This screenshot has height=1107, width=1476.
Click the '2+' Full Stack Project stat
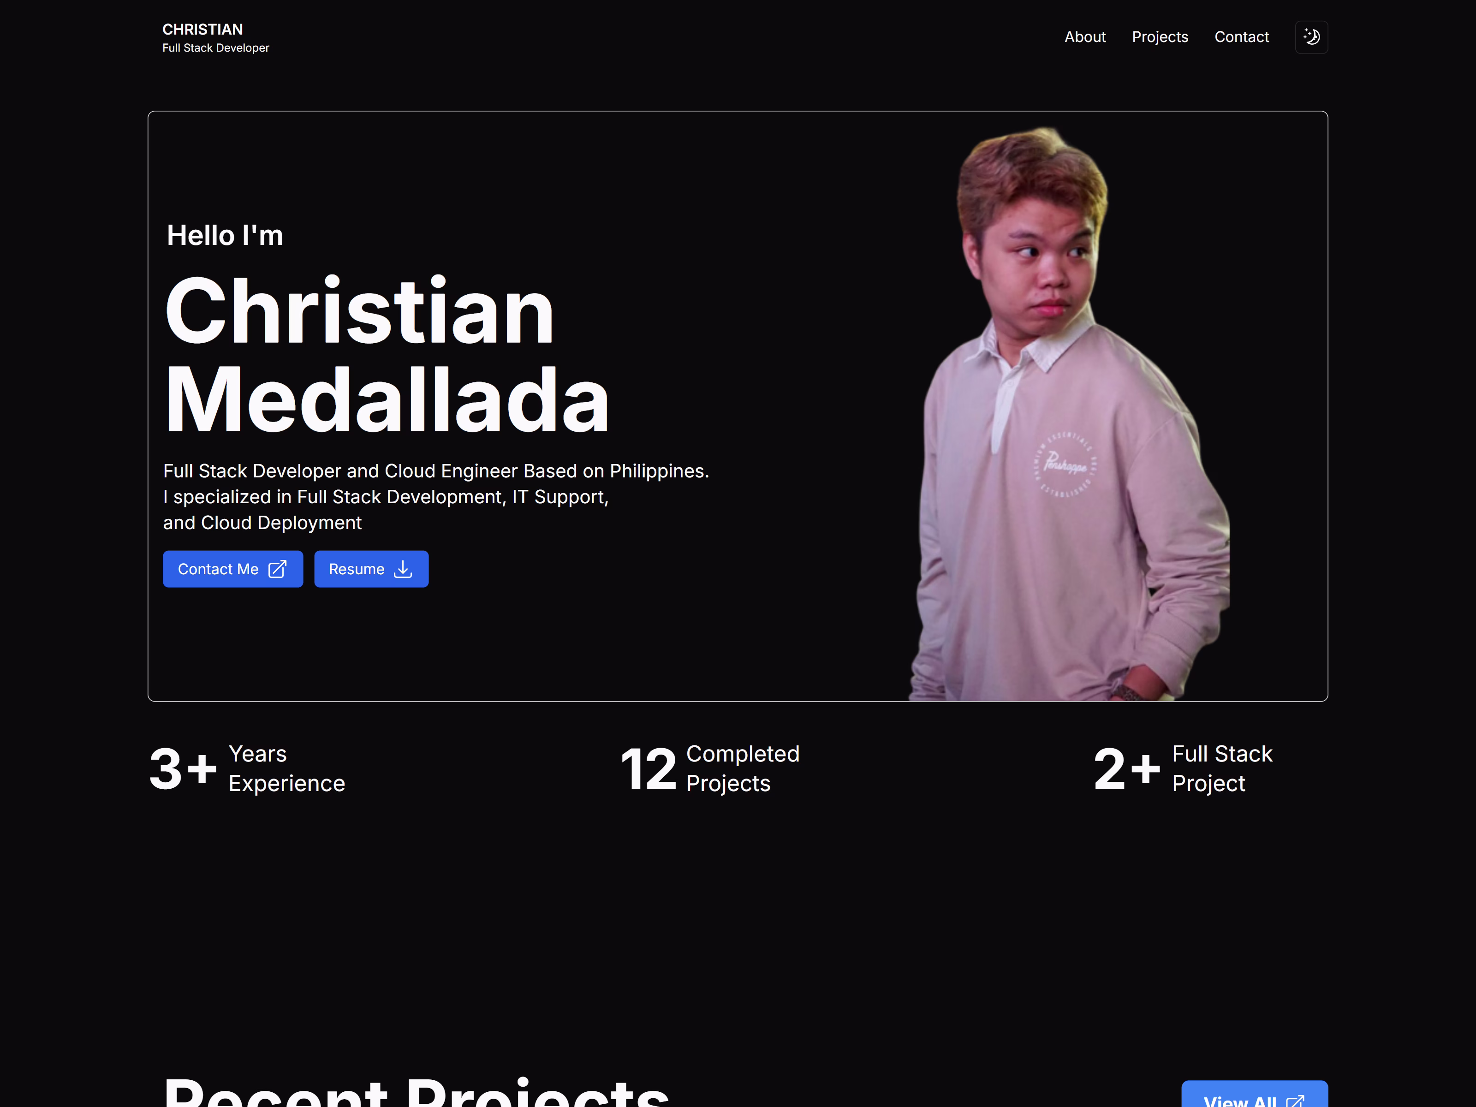click(x=1182, y=768)
